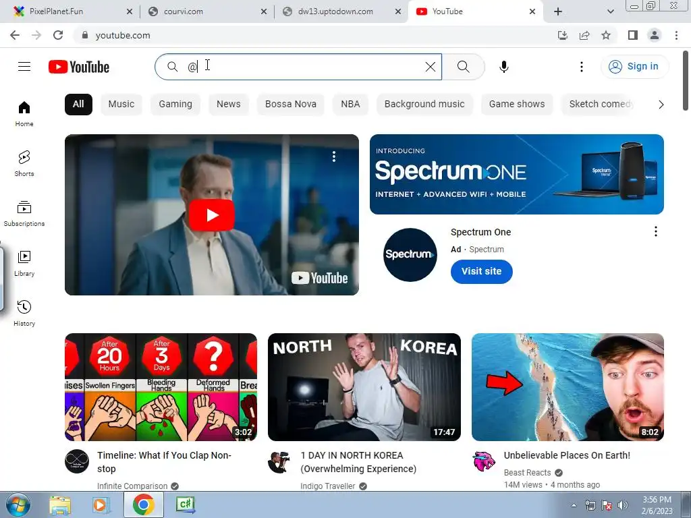Select the All filter chip
Image resolution: width=691 pixels, height=518 pixels.
[x=78, y=105]
